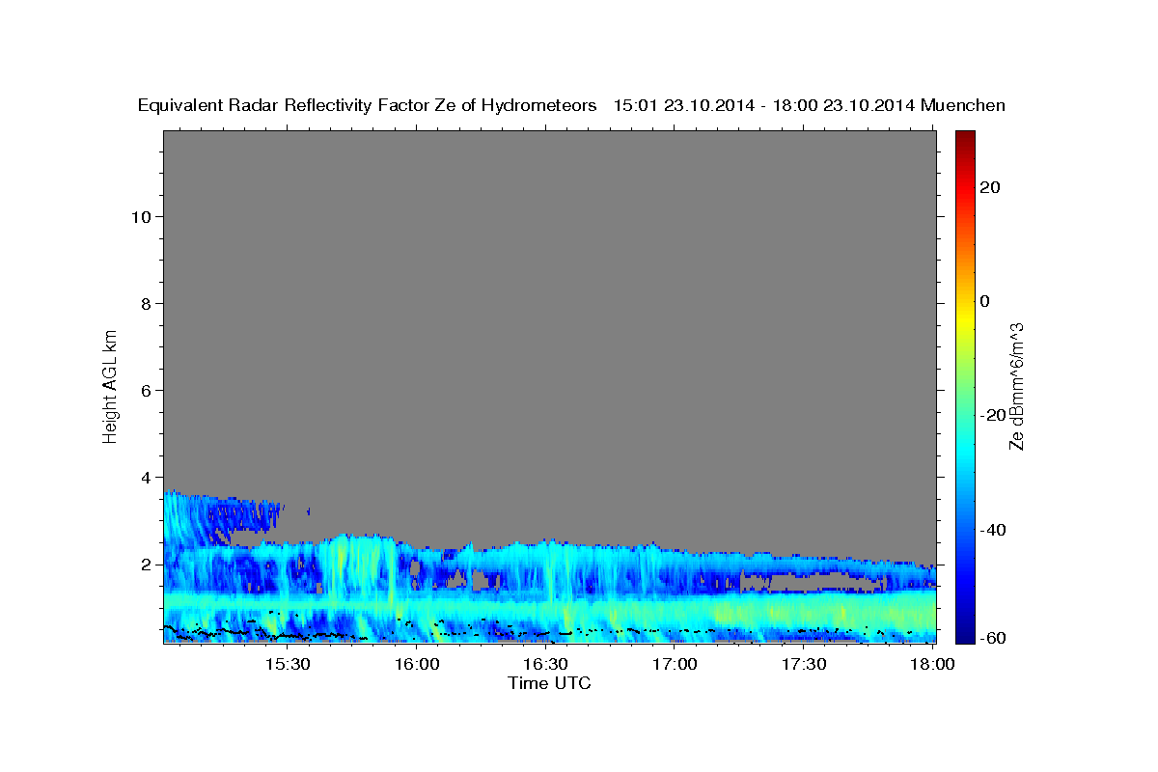Click the height tick label 10

click(x=141, y=216)
